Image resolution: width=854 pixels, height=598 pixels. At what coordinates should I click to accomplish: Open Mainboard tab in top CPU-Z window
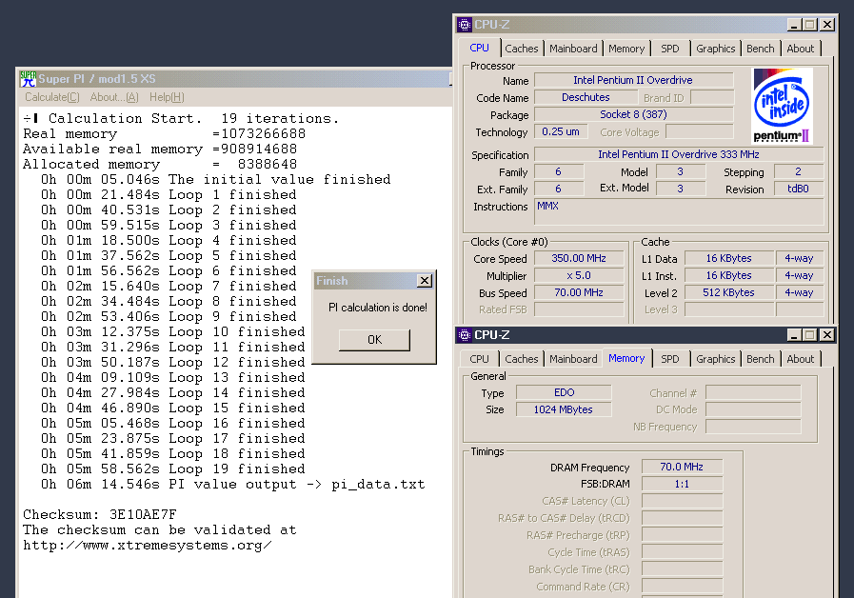[x=573, y=49]
